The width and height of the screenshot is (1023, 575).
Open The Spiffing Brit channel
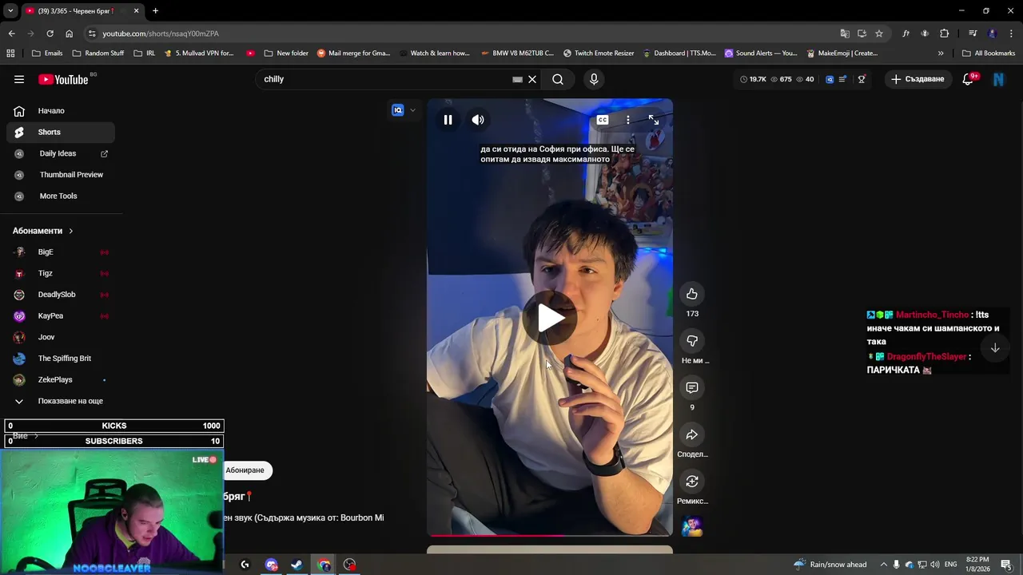[61, 359]
